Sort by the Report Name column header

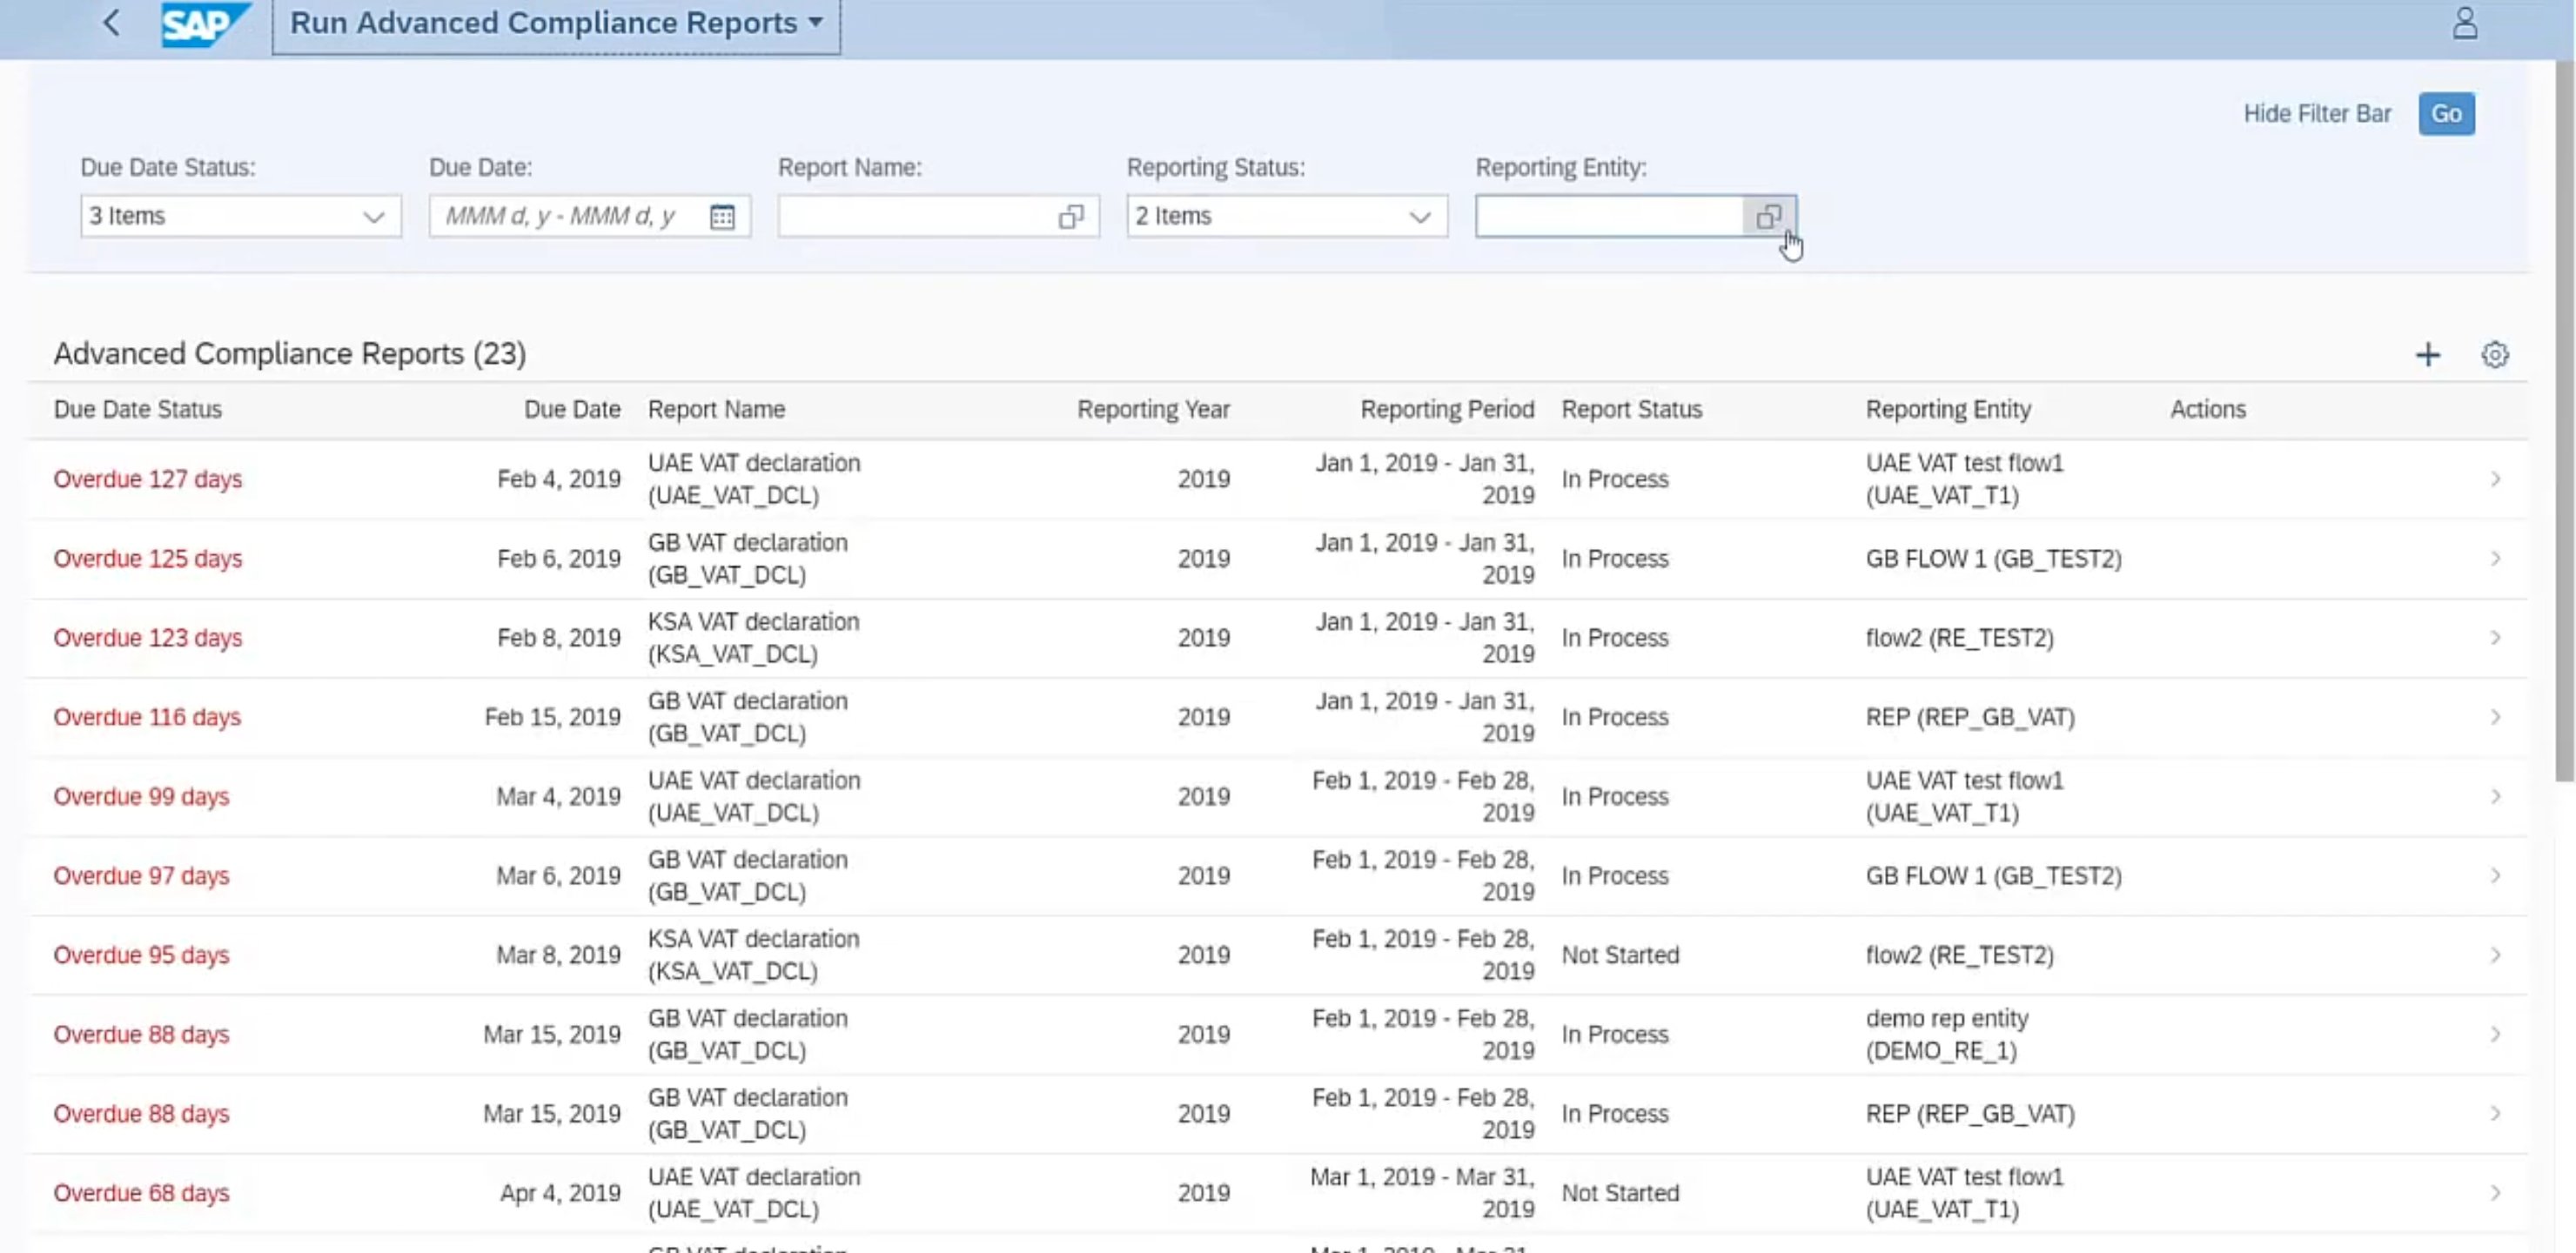pos(716,409)
